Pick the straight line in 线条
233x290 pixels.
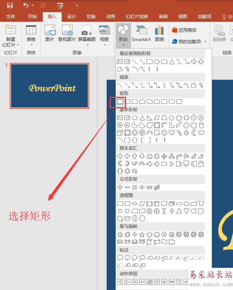tap(120, 85)
